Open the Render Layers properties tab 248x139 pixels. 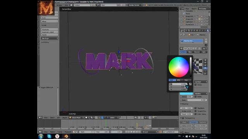[189, 31]
